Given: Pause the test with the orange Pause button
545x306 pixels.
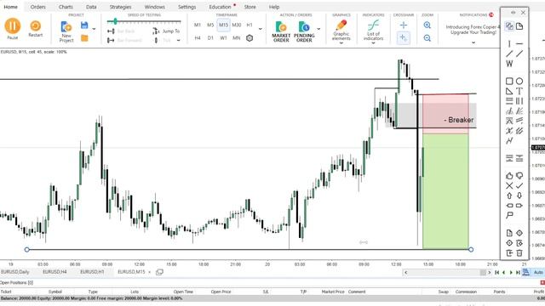Looking at the screenshot, I should point(13,26).
